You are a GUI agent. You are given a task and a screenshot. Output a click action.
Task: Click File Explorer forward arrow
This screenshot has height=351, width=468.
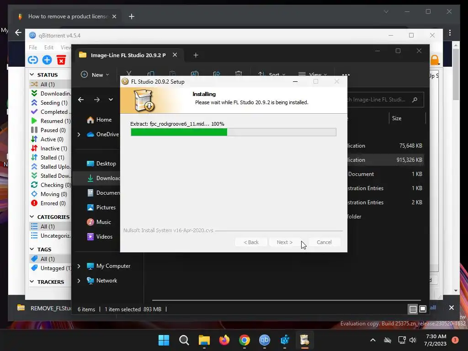tap(97, 100)
